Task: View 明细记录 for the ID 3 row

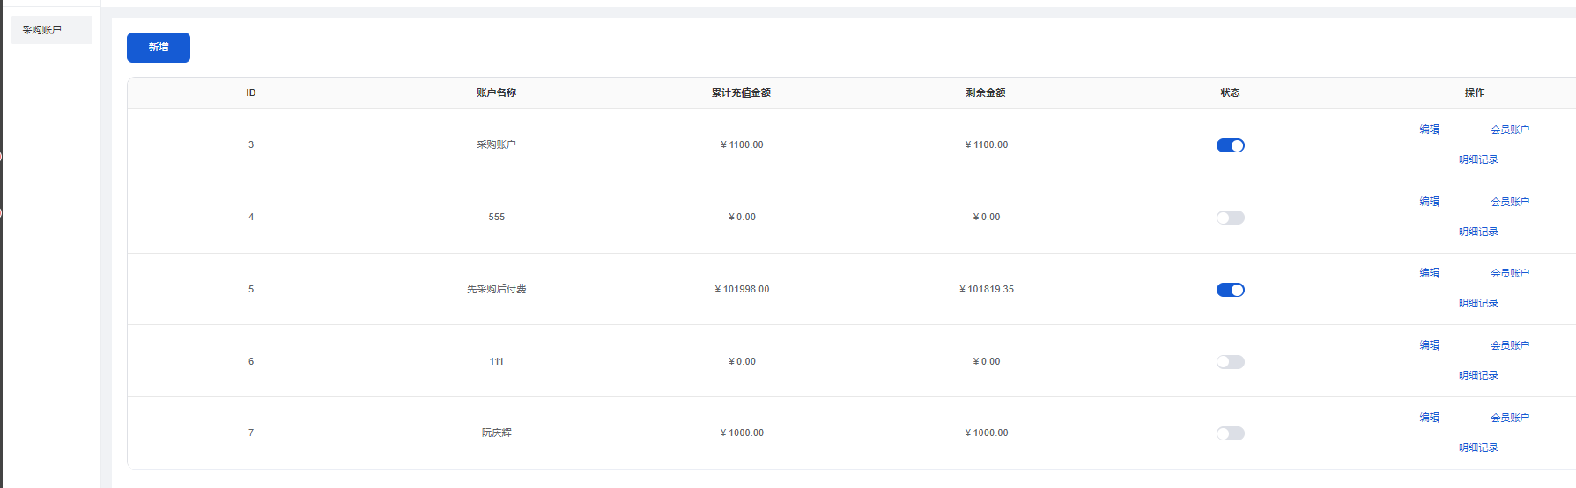Action: [1477, 159]
